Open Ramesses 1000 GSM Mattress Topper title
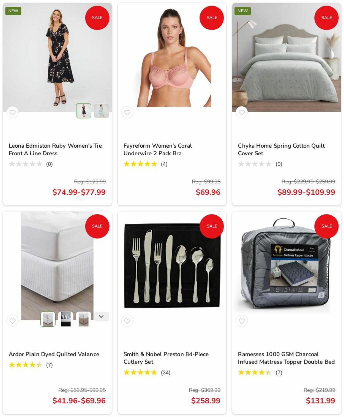Image resolution: width=344 pixels, height=417 pixels. [286, 358]
